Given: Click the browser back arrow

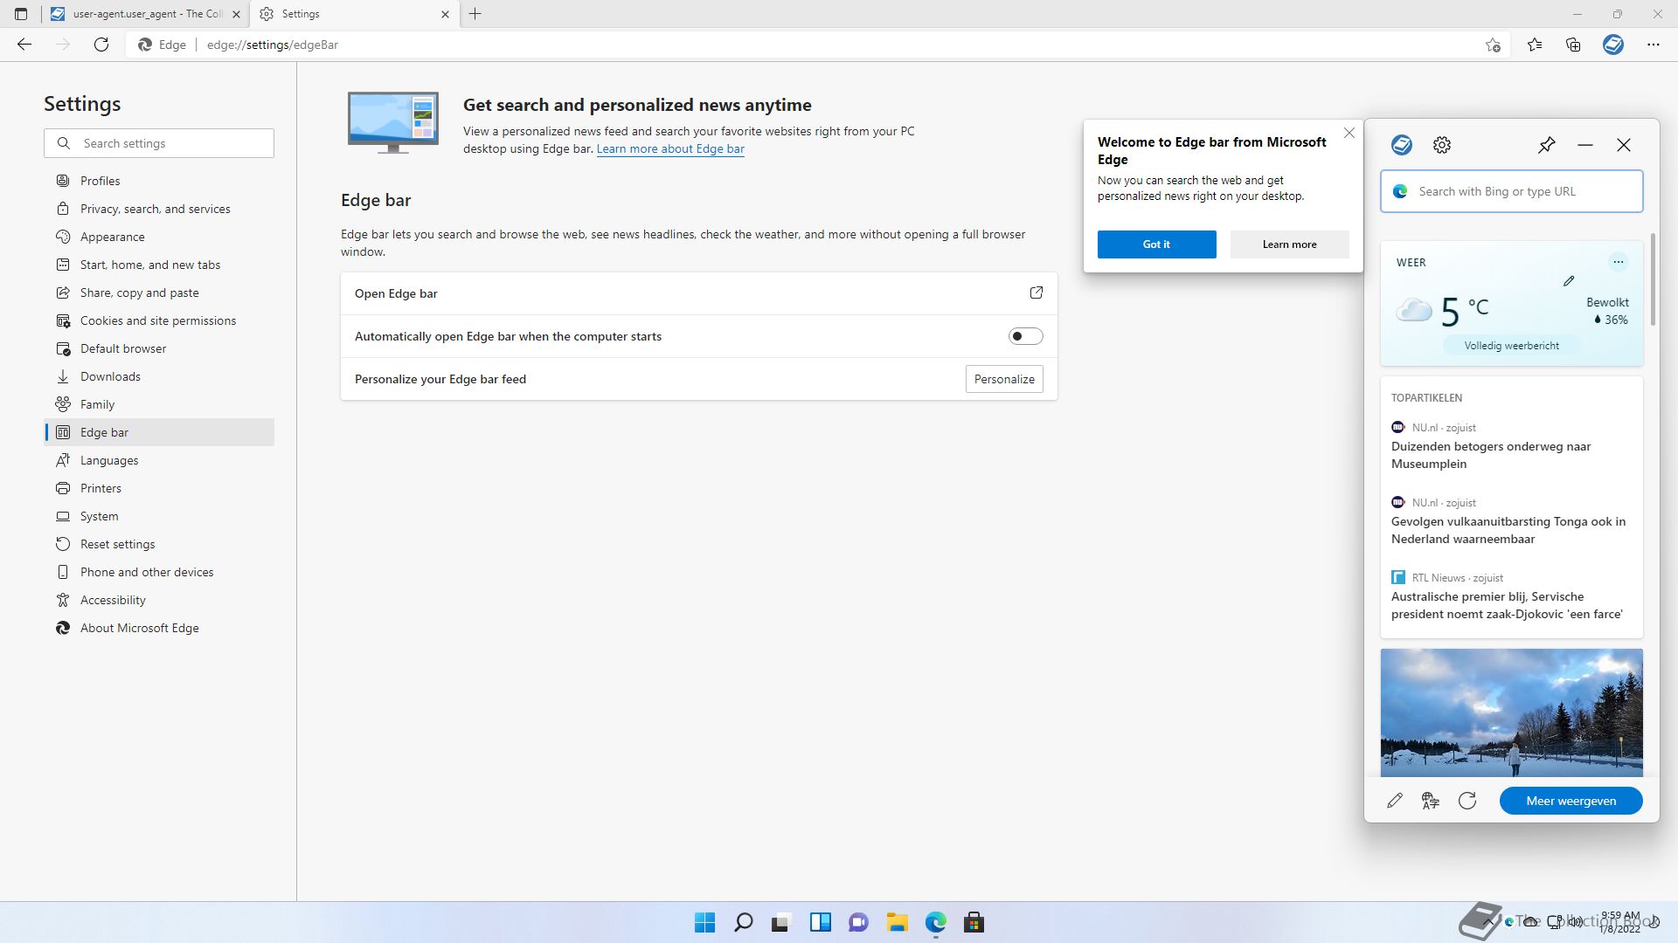Looking at the screenshot, I should [x=24, y=45].
